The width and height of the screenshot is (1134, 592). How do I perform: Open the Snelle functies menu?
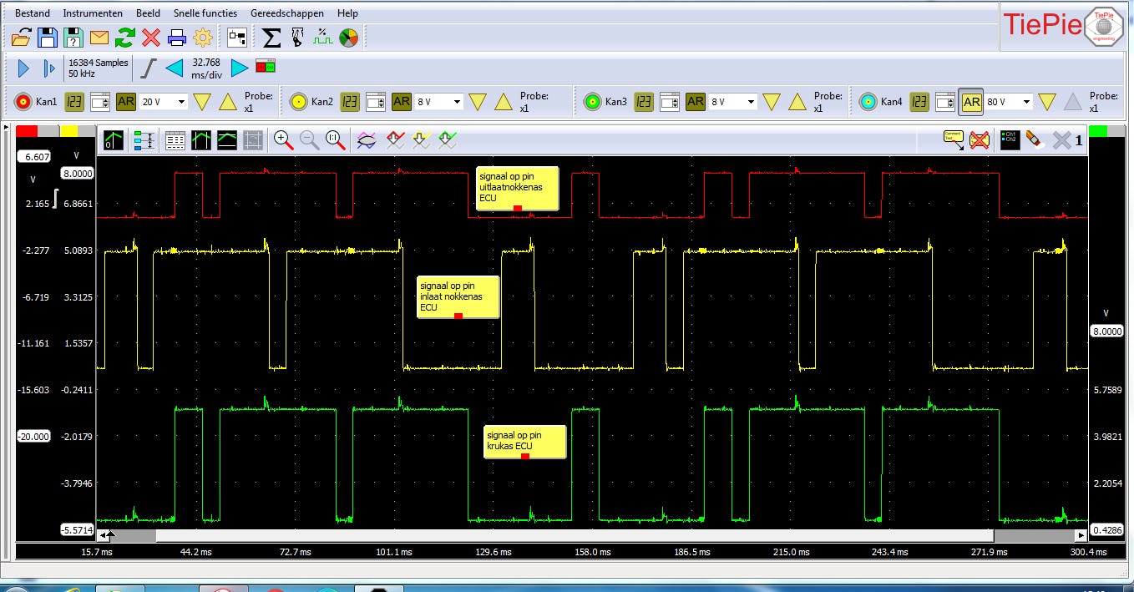(205, 13)
